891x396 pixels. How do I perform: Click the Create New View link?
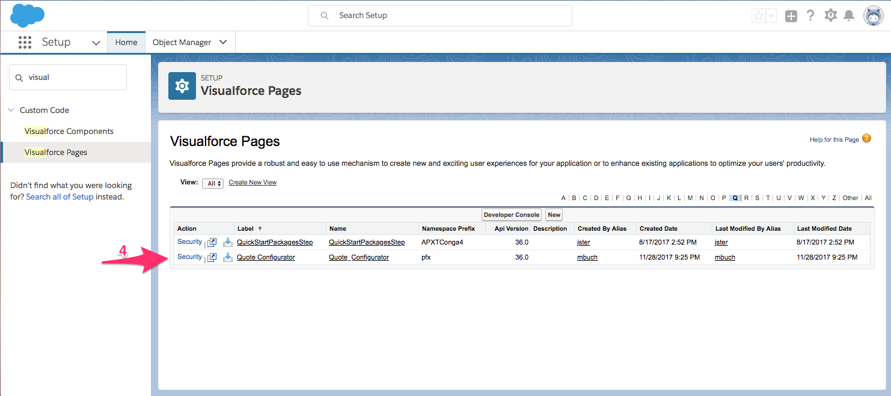252,182
